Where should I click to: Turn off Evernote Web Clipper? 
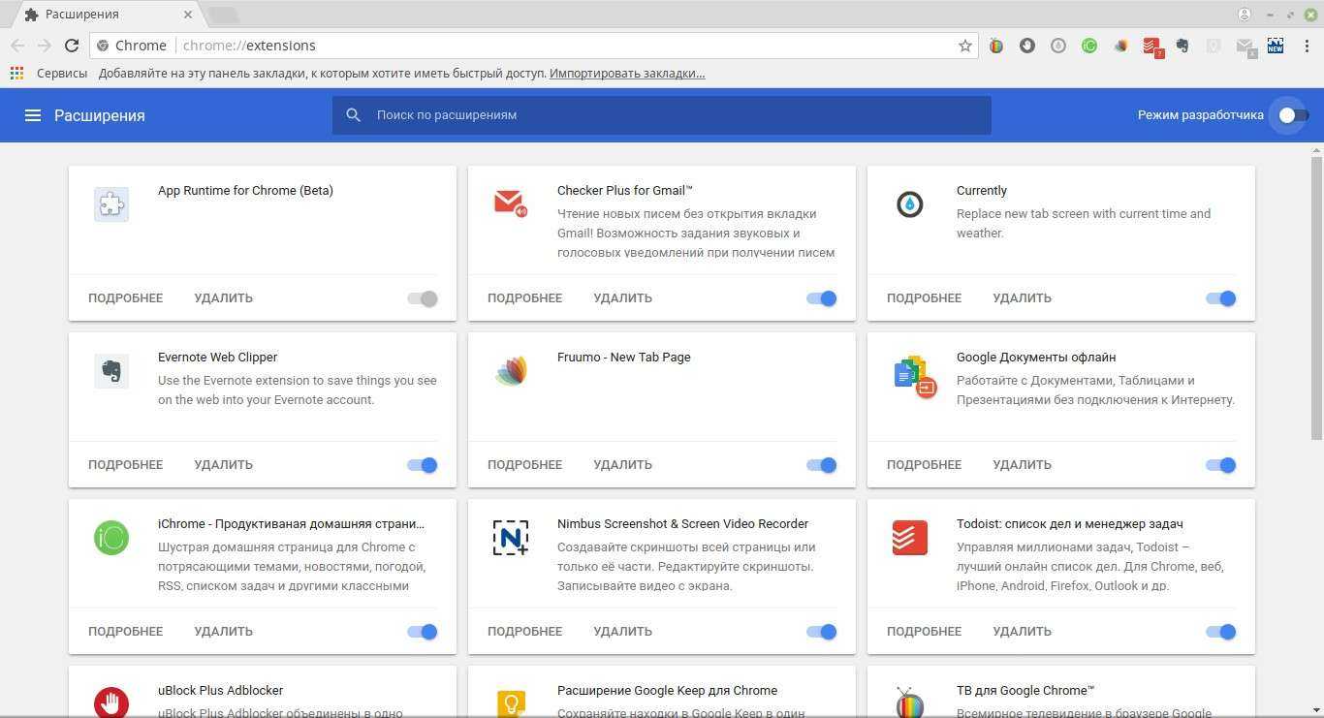[x=423, y=465]
